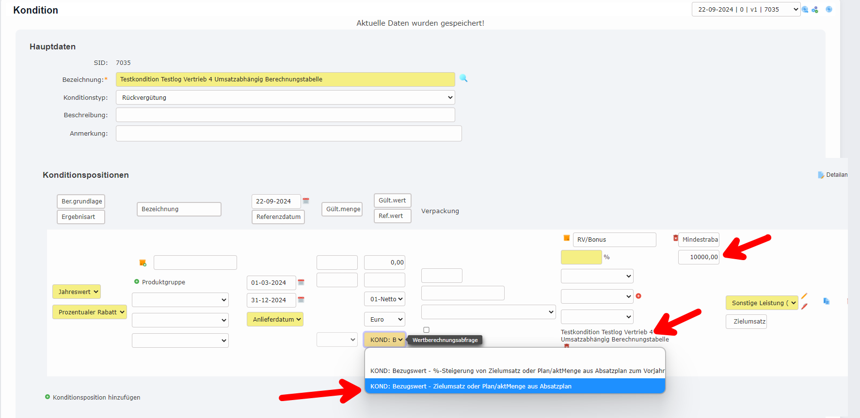Click red trash icon next to Mindestraba
Image resolution: width=860 pixels, height=418 pixels.
(675, 238)
